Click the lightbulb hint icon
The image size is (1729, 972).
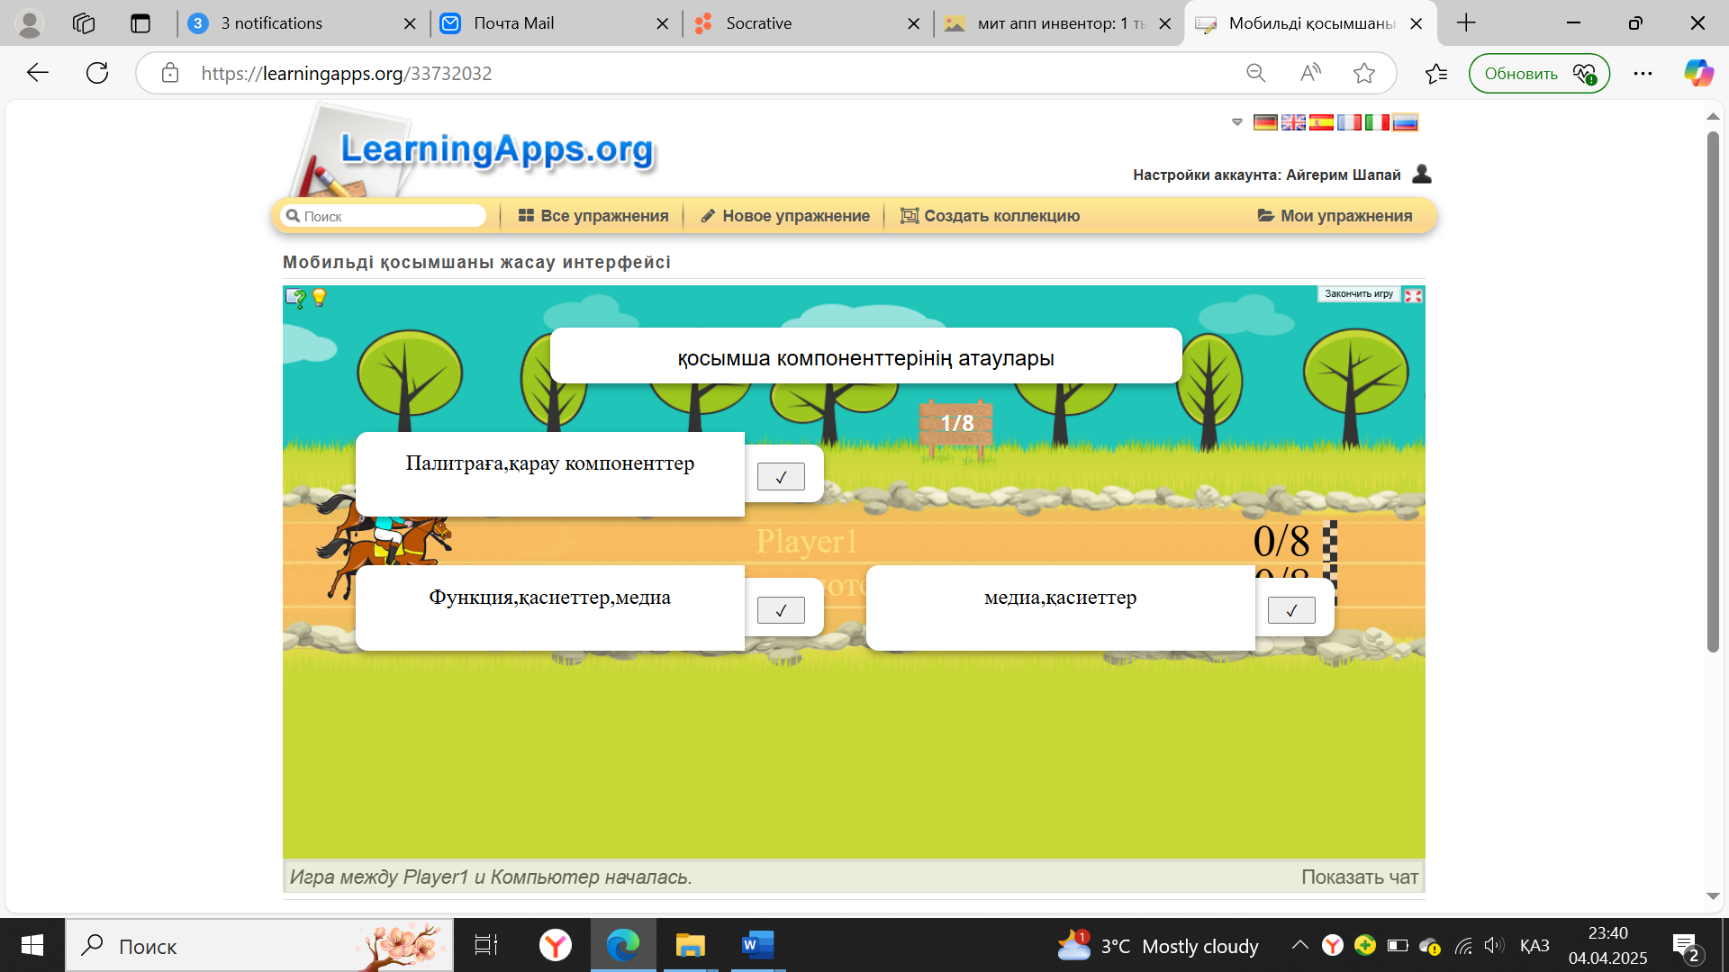tap(319, 298)
